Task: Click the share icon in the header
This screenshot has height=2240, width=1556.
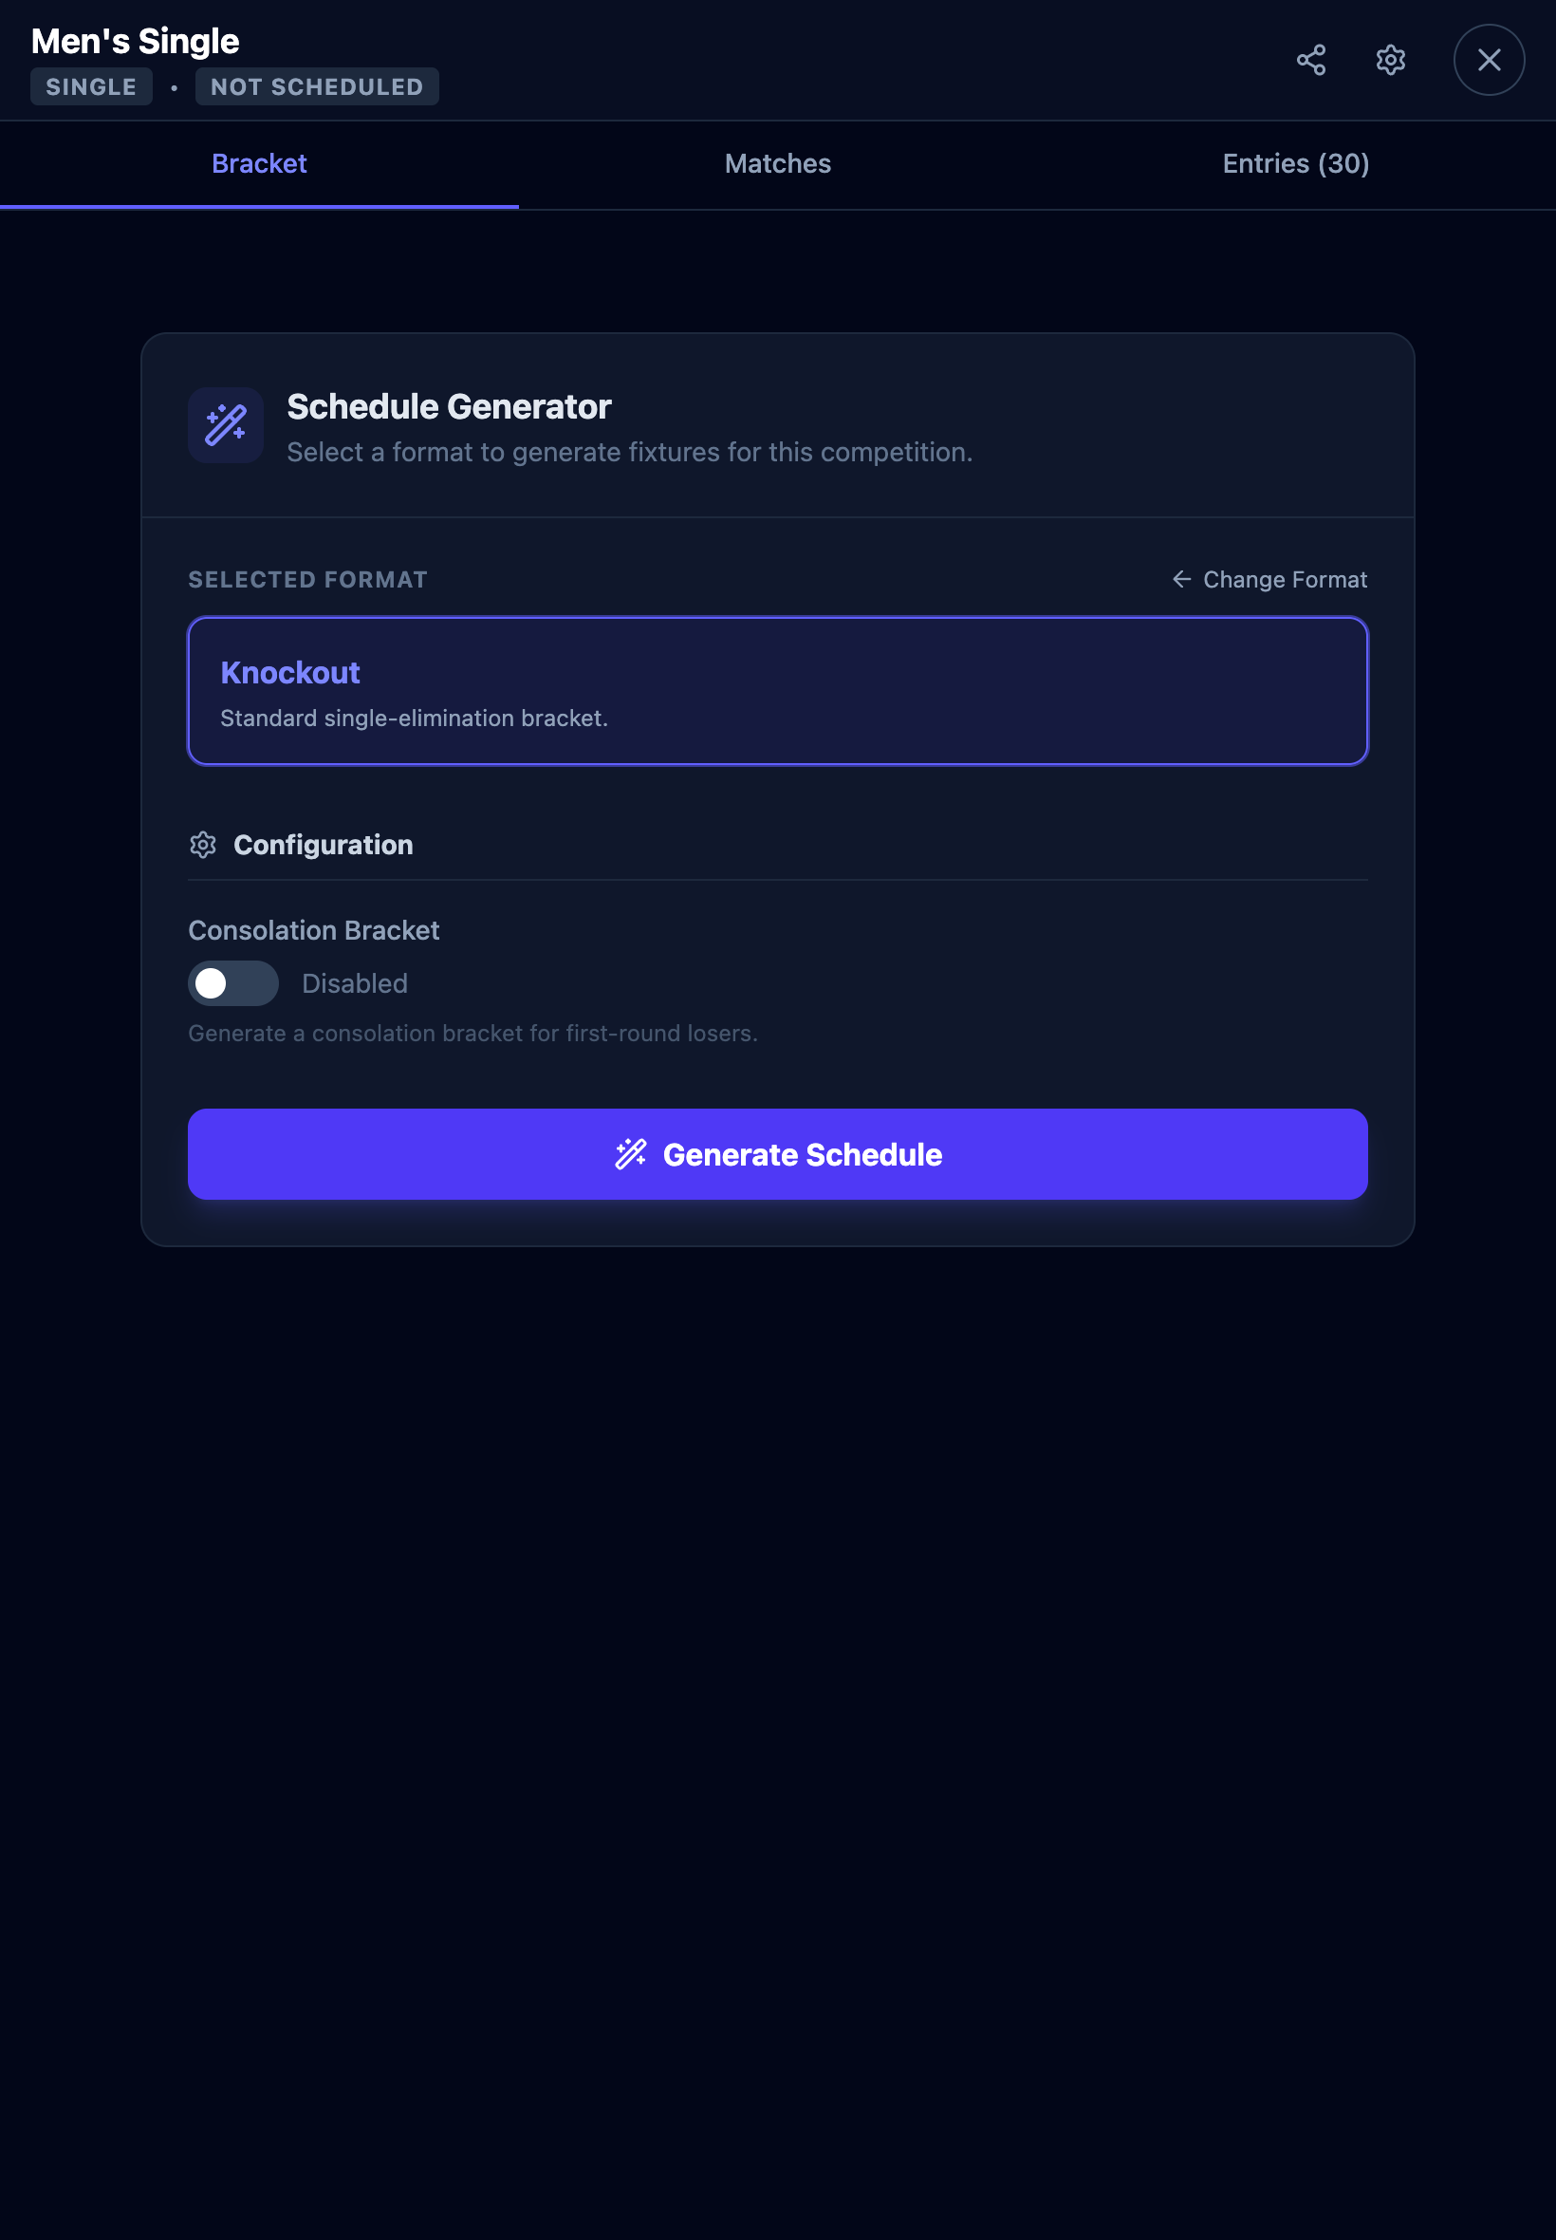Action: coord(1310,61)
